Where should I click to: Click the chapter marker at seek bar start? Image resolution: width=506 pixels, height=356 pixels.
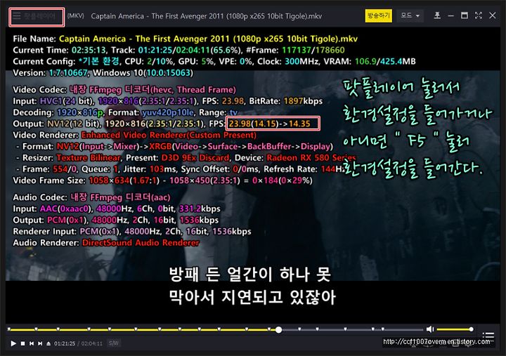point(9,329)
